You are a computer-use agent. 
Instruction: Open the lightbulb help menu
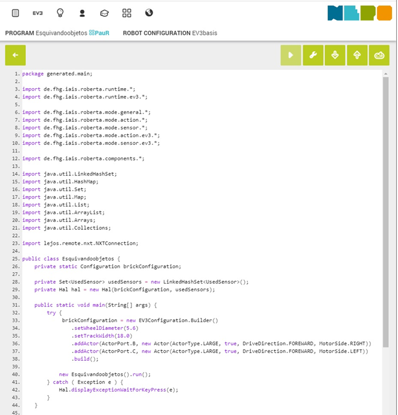pyautogui.click(x=60, y=13)
